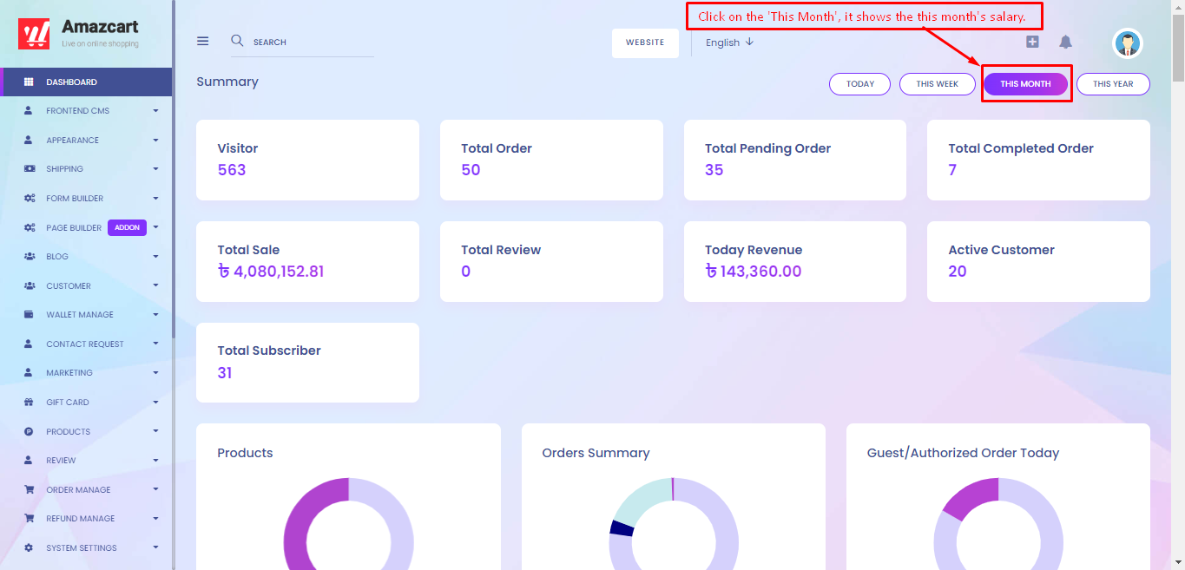This screenshot has height=570, width=1185.
Task: Expand Blog submenu arrow
Action: [x=155, y=256]
